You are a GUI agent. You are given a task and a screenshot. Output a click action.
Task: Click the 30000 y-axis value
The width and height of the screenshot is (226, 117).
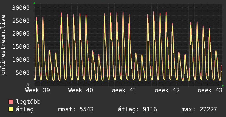click(21, 8)
